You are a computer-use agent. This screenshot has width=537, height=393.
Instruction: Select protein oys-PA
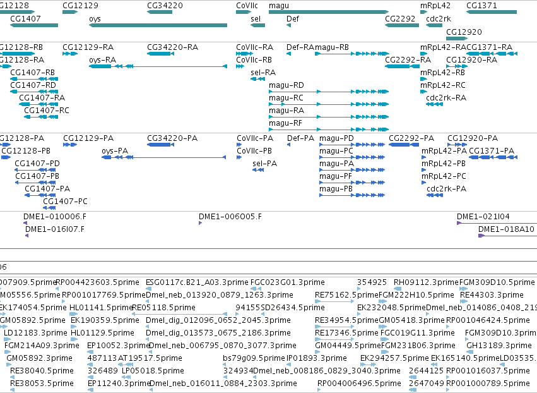163,157
